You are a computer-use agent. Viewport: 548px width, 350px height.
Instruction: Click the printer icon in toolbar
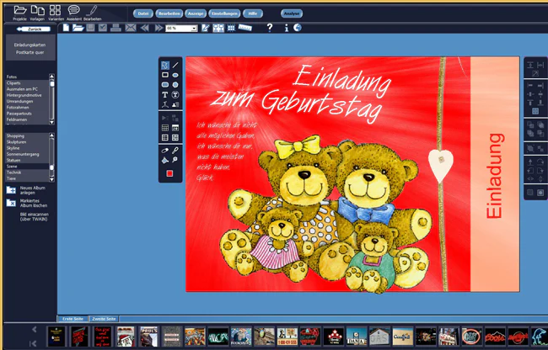116,28
